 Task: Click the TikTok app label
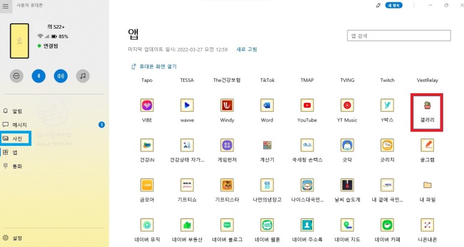pos(267,80)
